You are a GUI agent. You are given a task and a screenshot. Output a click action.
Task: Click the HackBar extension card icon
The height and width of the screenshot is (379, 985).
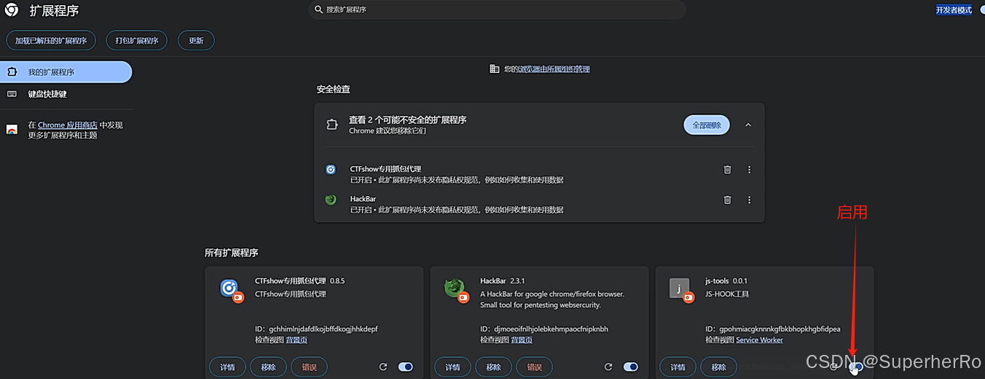455,289
